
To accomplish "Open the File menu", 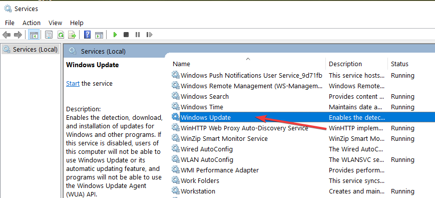I will 10,23.
